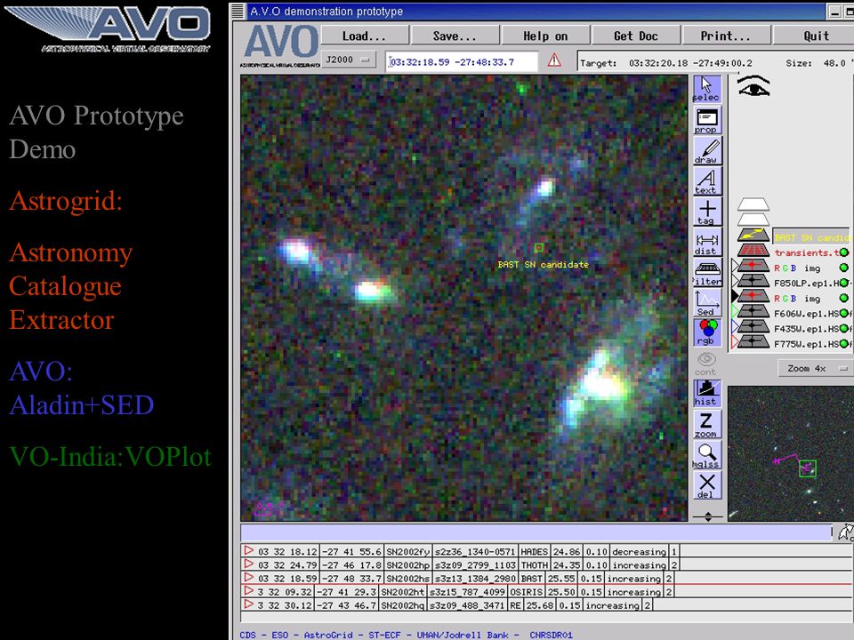
Task: Click the coordinate input field
Action: [462, 61]
